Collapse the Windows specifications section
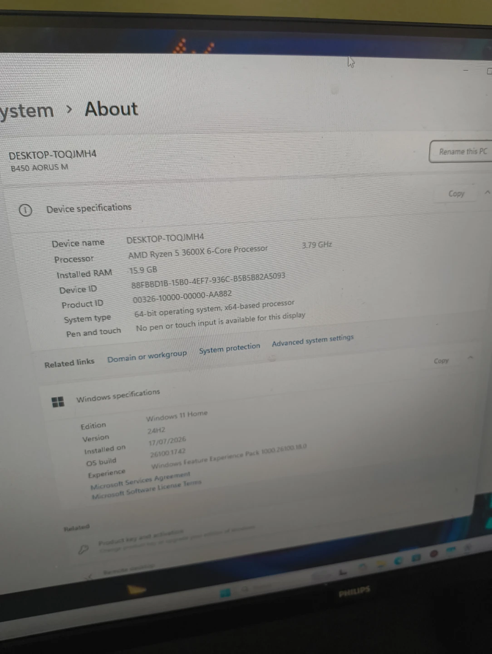 (x=471, y=358)
